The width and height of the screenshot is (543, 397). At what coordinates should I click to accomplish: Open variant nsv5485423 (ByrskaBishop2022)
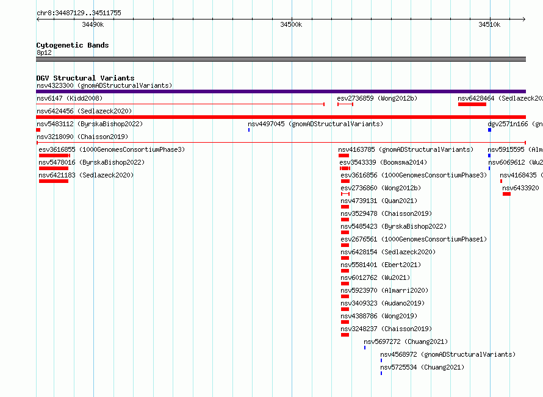394,226
